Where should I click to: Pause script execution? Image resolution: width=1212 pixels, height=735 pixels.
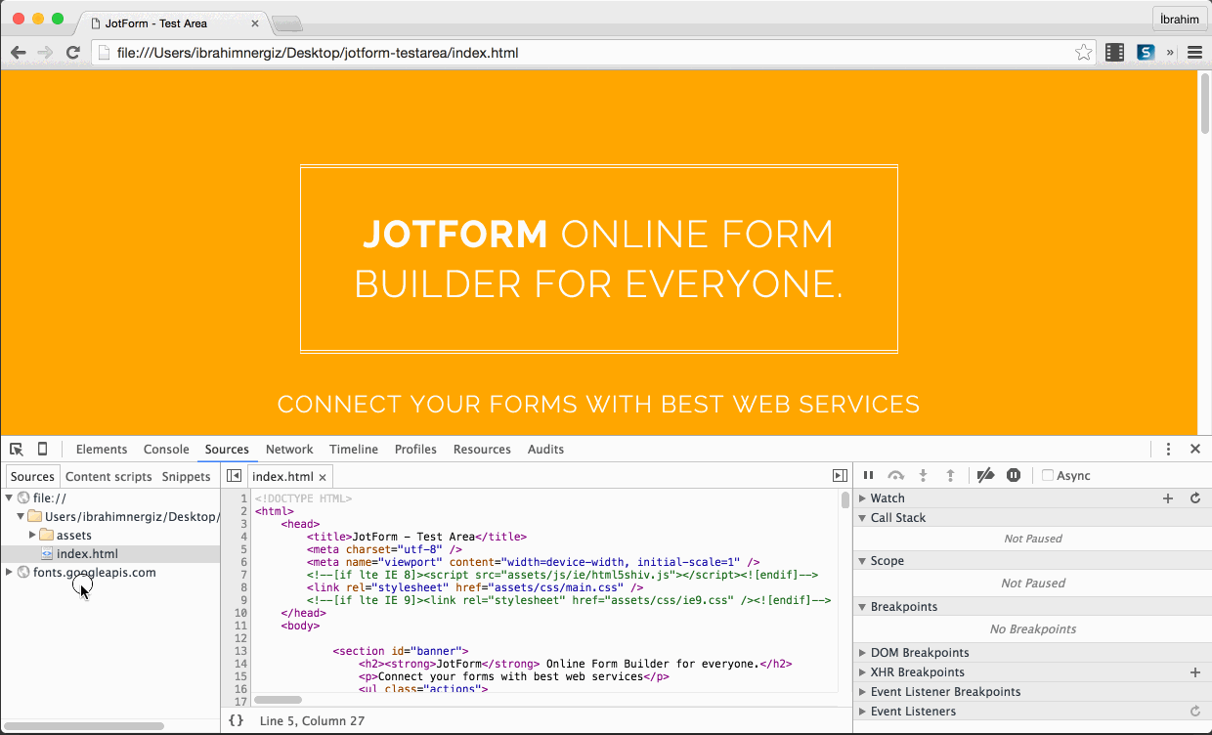pos(868,476)
